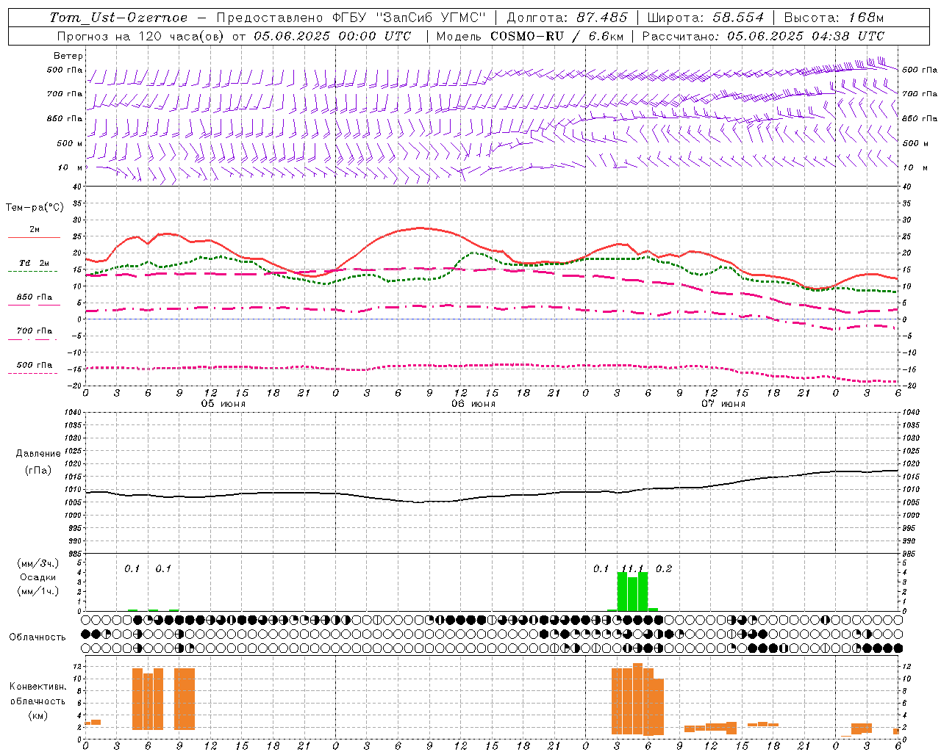The image size is (941, 752).
Task: Select the provider text ФГБУ "ЗапСиб УГМС"
Action: click(x=409, y=18)
